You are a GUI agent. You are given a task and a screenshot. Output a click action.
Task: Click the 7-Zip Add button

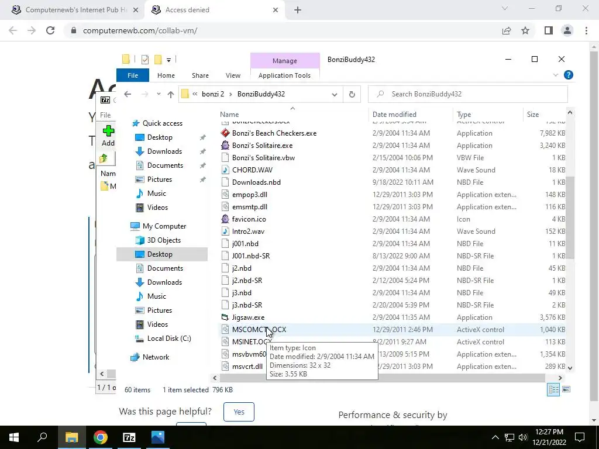(108, 136)
